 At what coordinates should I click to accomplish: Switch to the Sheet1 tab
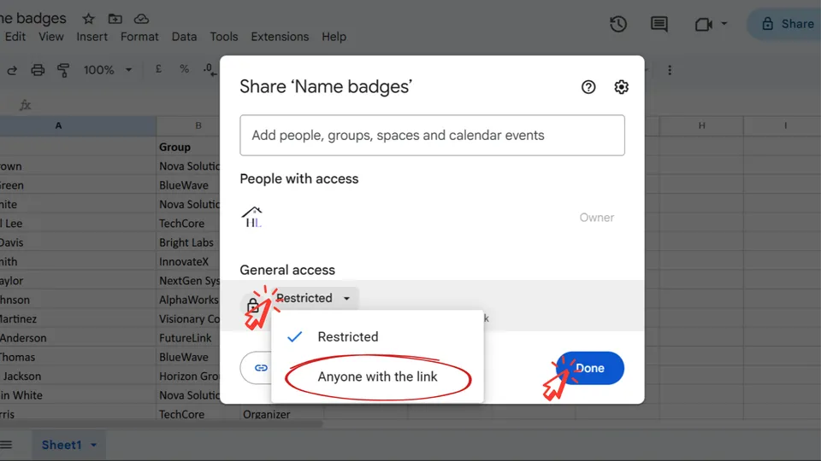pos(62,445)
